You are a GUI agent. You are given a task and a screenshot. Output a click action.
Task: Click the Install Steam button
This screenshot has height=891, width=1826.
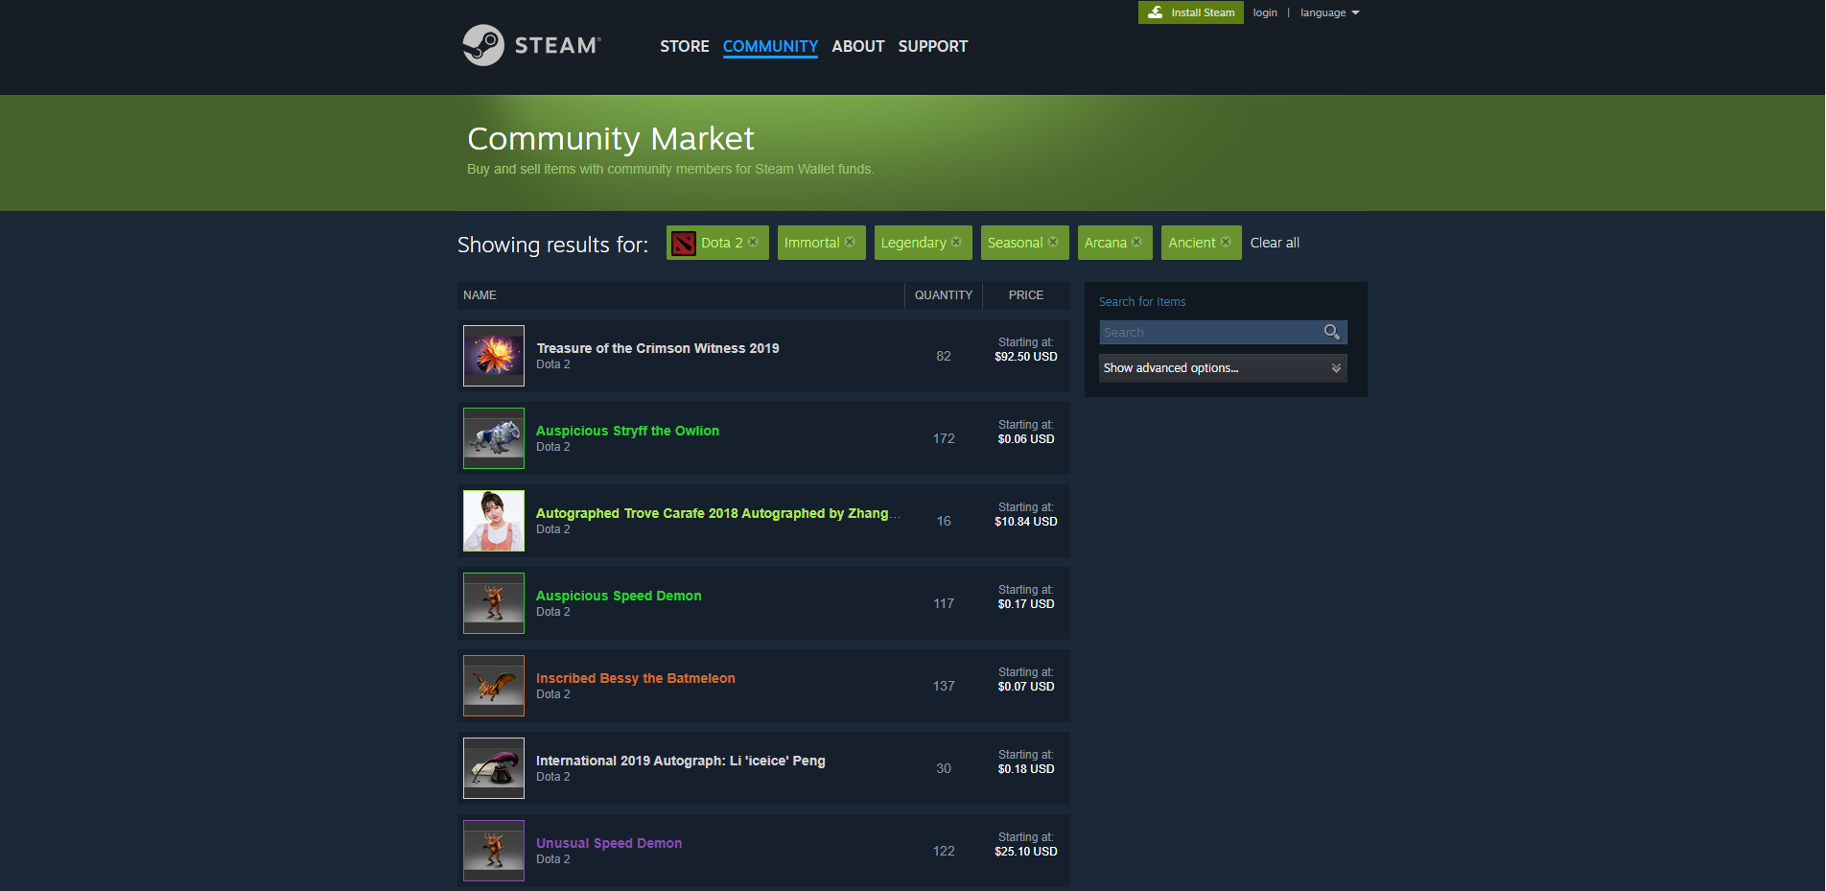[x=1190, y=12]
